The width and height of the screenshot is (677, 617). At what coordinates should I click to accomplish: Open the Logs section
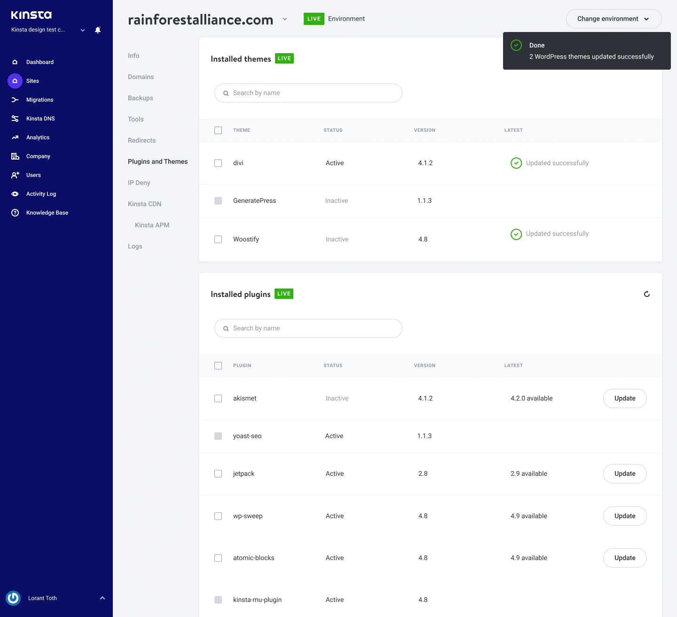pos(135,246)
